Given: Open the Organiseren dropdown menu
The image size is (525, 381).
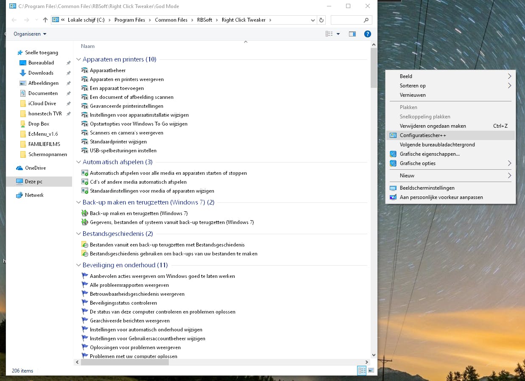Looking at the screenshot, I should coord(30,34).
